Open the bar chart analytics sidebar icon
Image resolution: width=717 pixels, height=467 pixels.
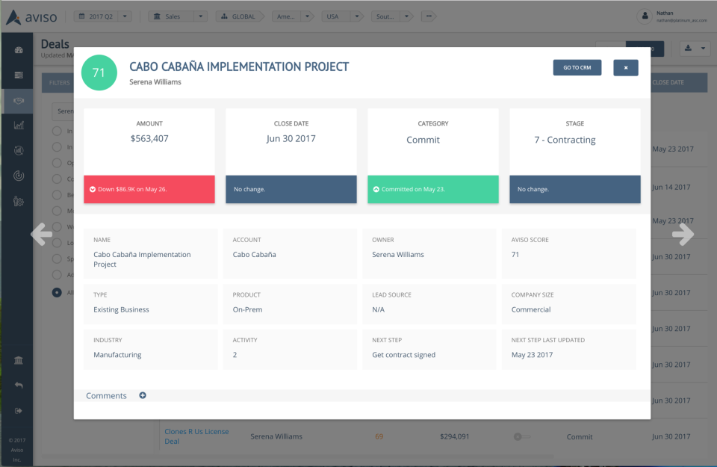point(19,125)
